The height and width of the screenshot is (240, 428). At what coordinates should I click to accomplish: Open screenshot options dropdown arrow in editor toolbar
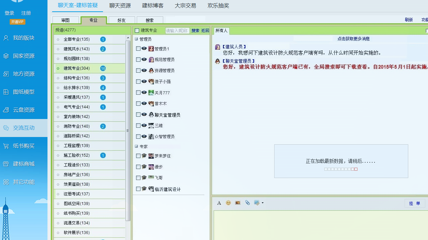click(262, 203)
